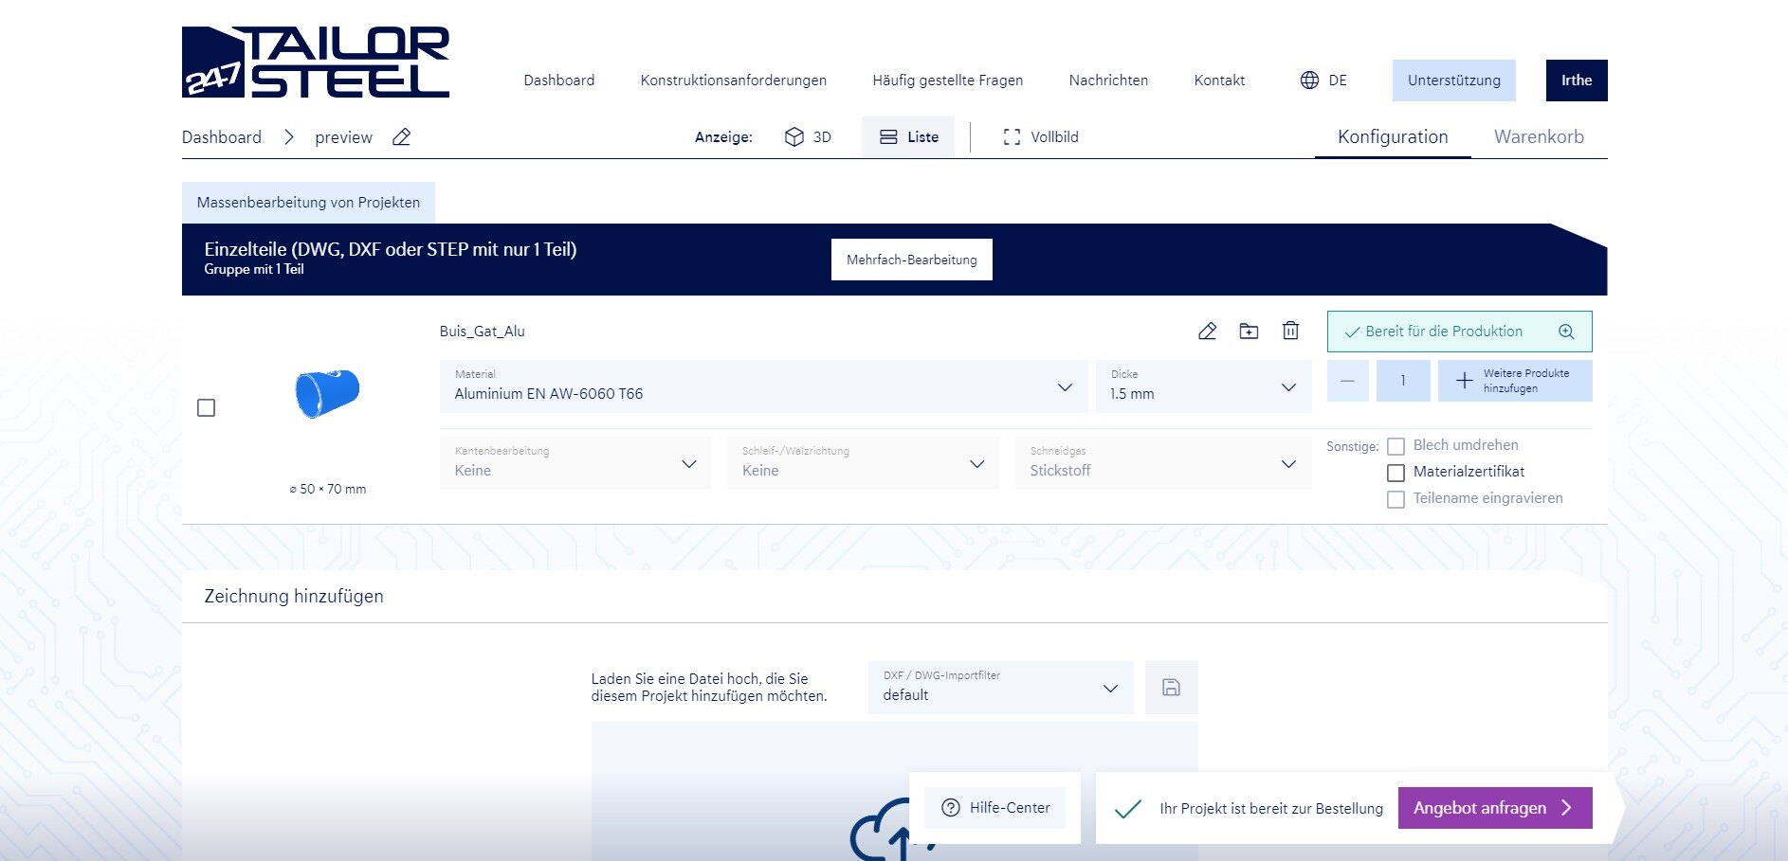Click the pencil icon next to preview

click(x=401, y=137)
